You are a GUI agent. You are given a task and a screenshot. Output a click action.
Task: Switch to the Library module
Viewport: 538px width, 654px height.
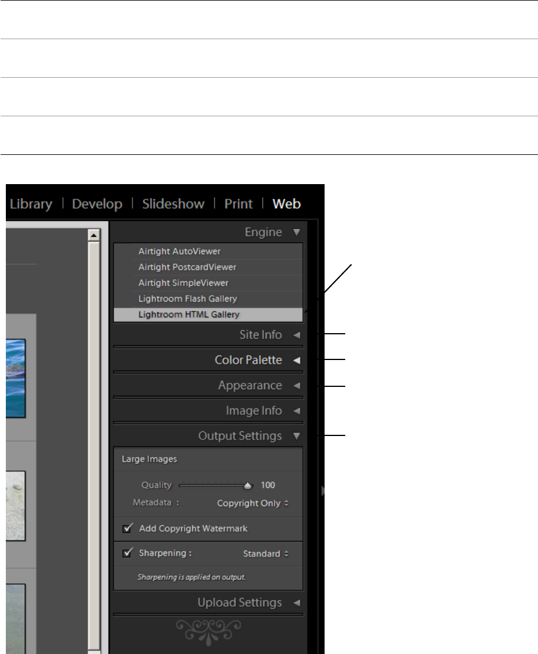31,204
